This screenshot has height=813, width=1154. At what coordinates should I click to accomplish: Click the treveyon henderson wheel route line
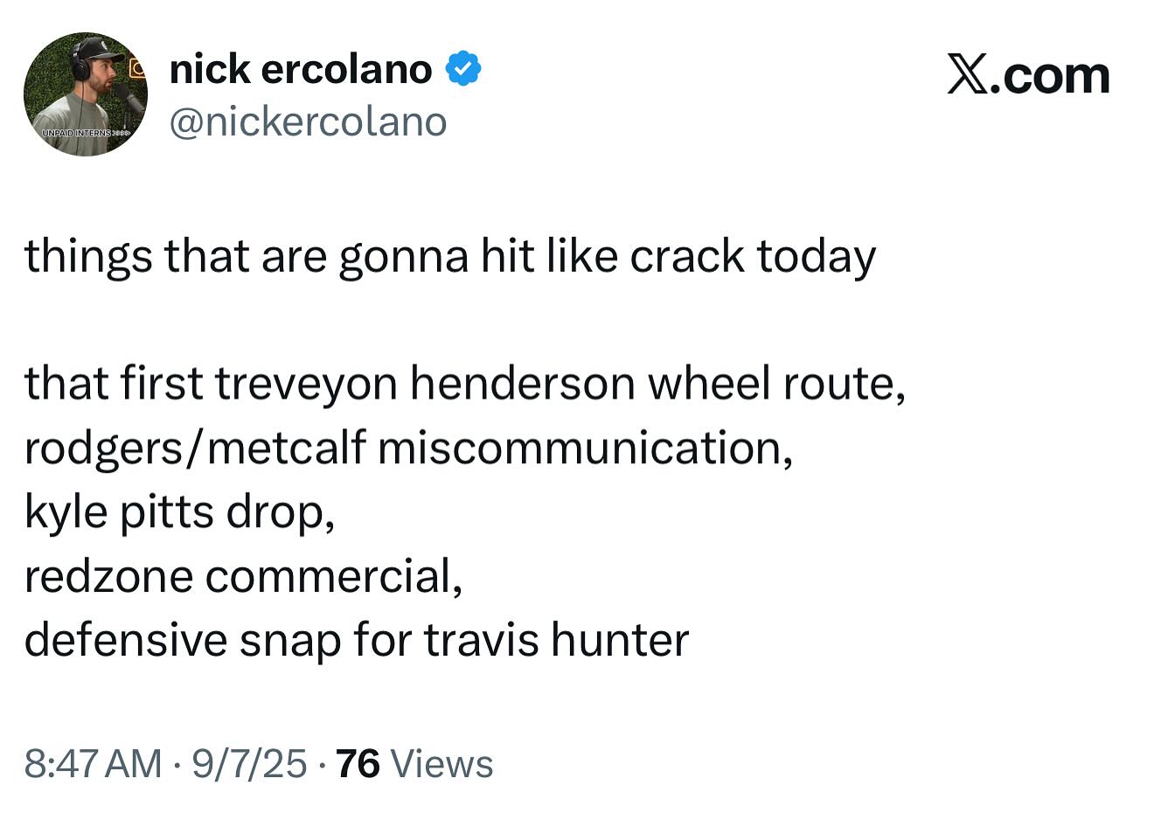(x=464, y=383)
